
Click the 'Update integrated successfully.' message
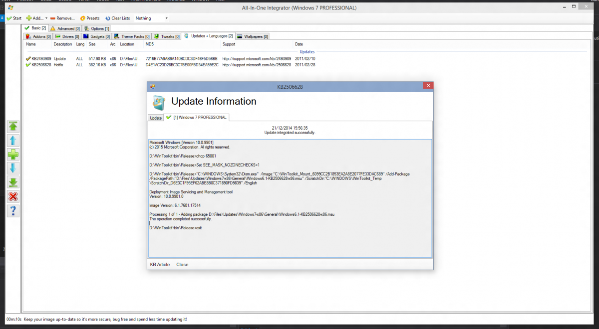[290, 133]
